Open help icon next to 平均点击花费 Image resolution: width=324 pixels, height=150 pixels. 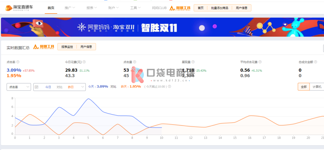[260, 62]
